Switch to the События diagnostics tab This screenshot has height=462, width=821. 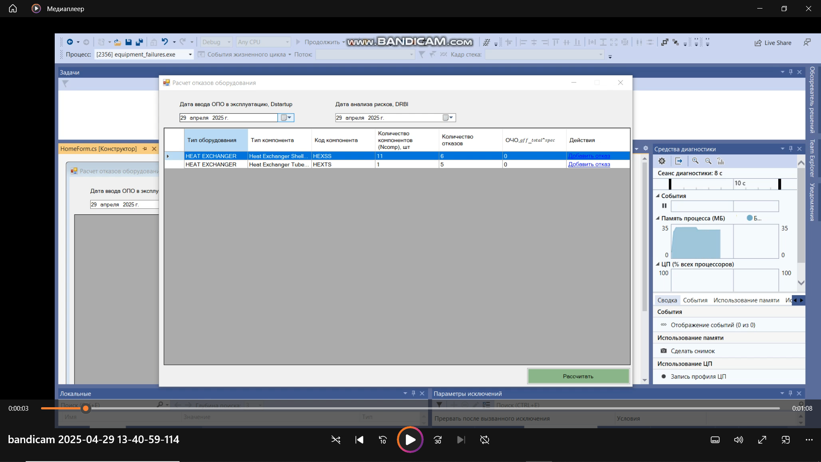click(x=695, y=300)
